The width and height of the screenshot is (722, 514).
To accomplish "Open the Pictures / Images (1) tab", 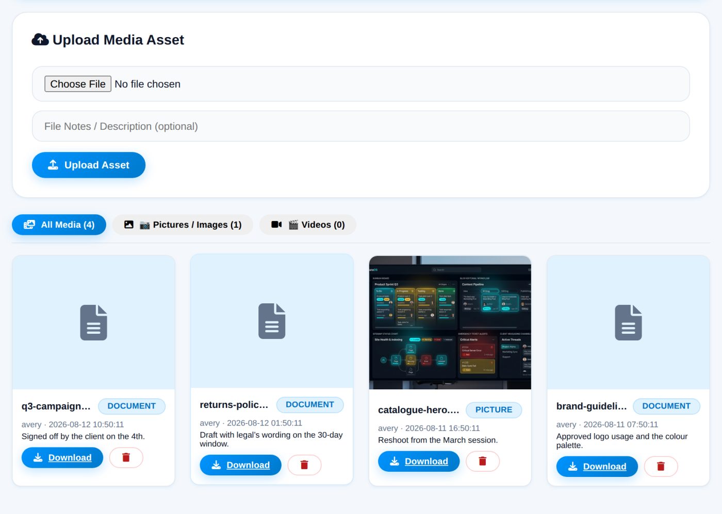I will pos(183,225).
